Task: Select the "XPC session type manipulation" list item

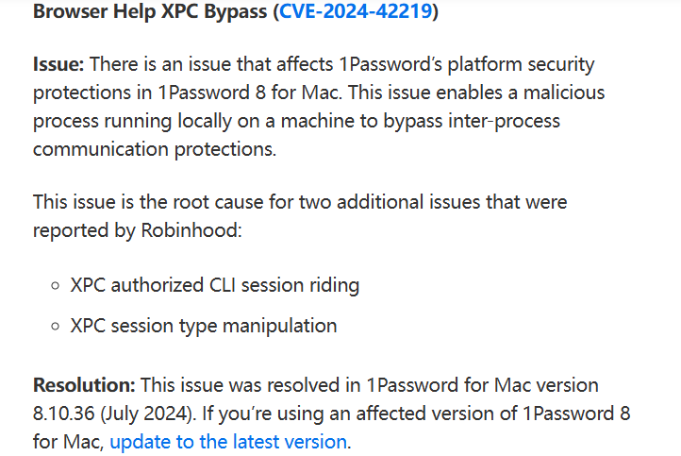Action: [x=204, y=326]
